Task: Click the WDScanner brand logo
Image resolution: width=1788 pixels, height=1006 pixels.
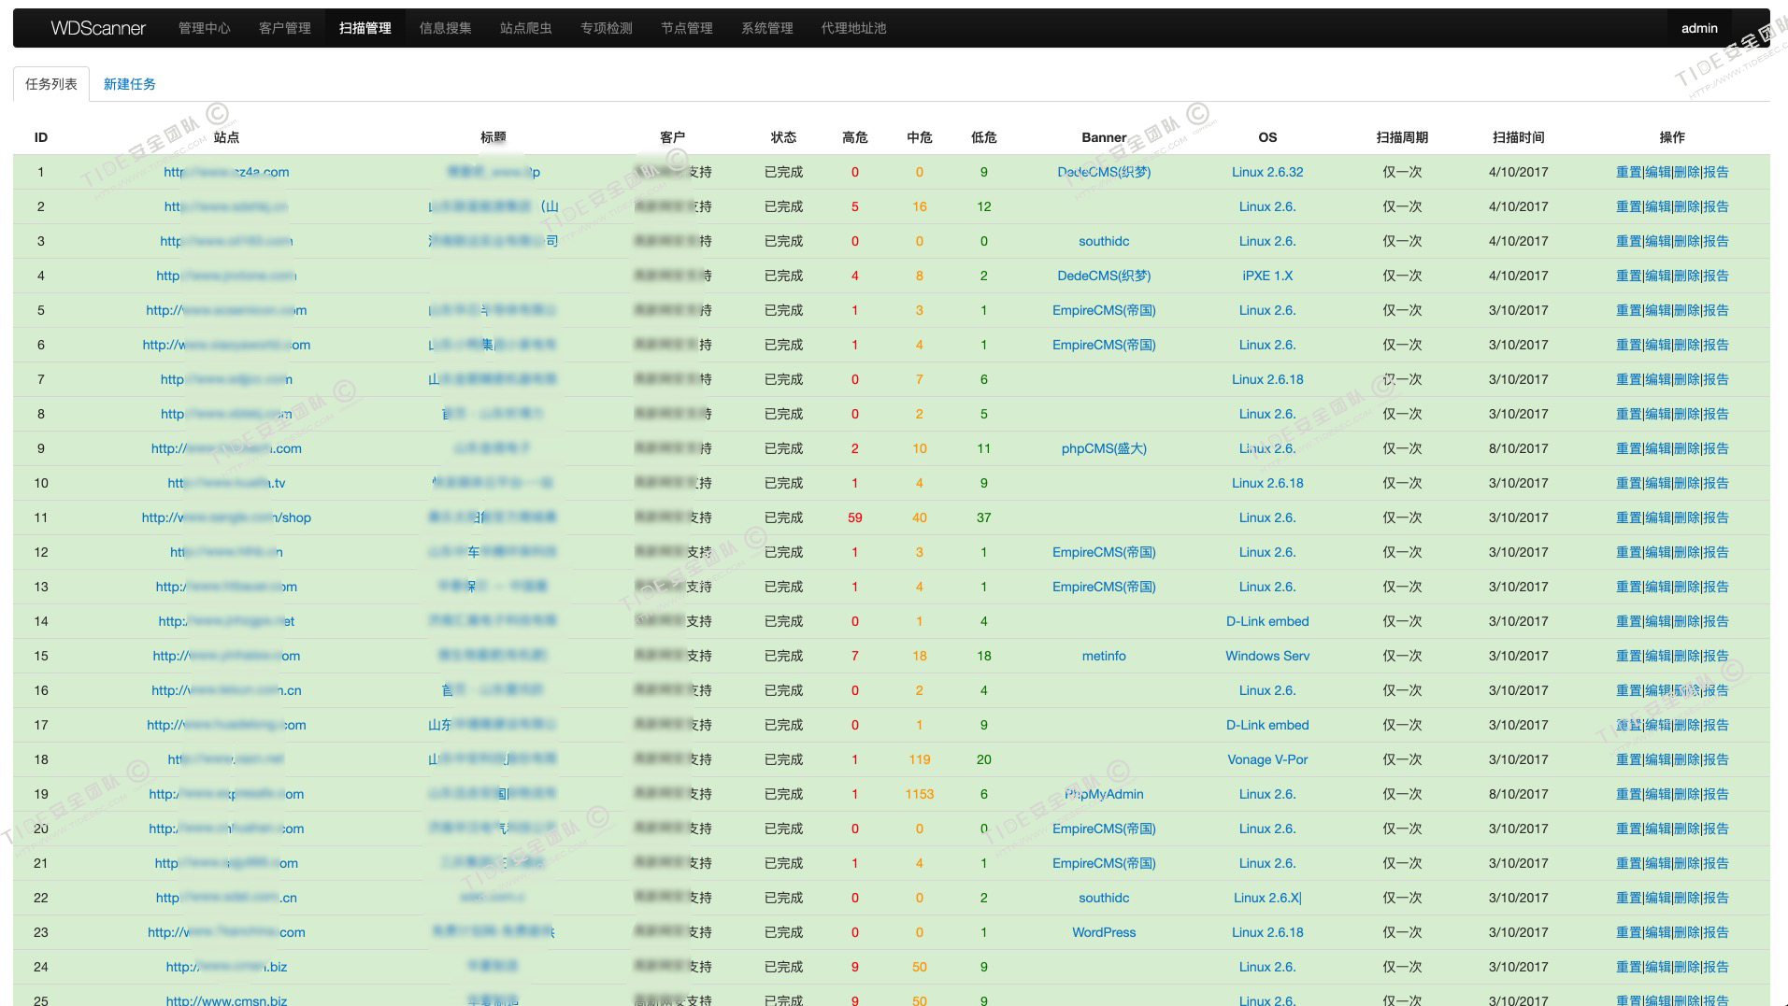Action: tap(98, 28)
